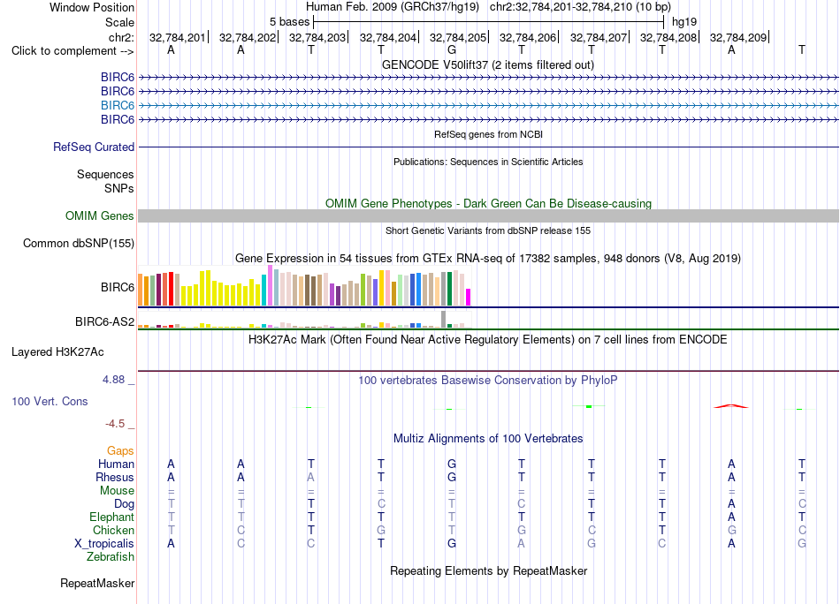The height and width of the screenshot is (604, 840).
Task: Click the -4.5 PhyloP lower scale value
Action: point(115,424)
